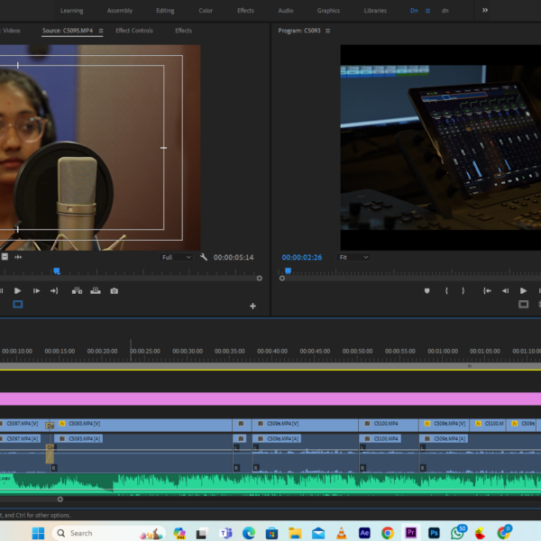The image size is (541, 541).
Task: Select the green waveform audio clip
Action: point(270,483)
